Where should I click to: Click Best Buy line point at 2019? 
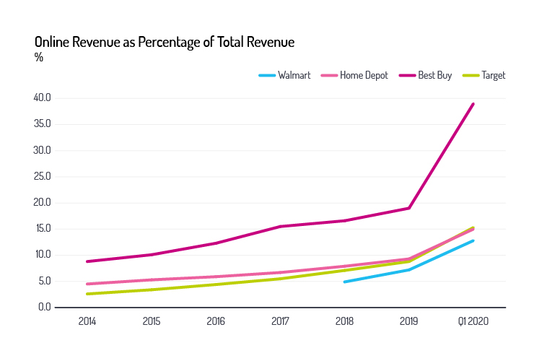point(409,208)
